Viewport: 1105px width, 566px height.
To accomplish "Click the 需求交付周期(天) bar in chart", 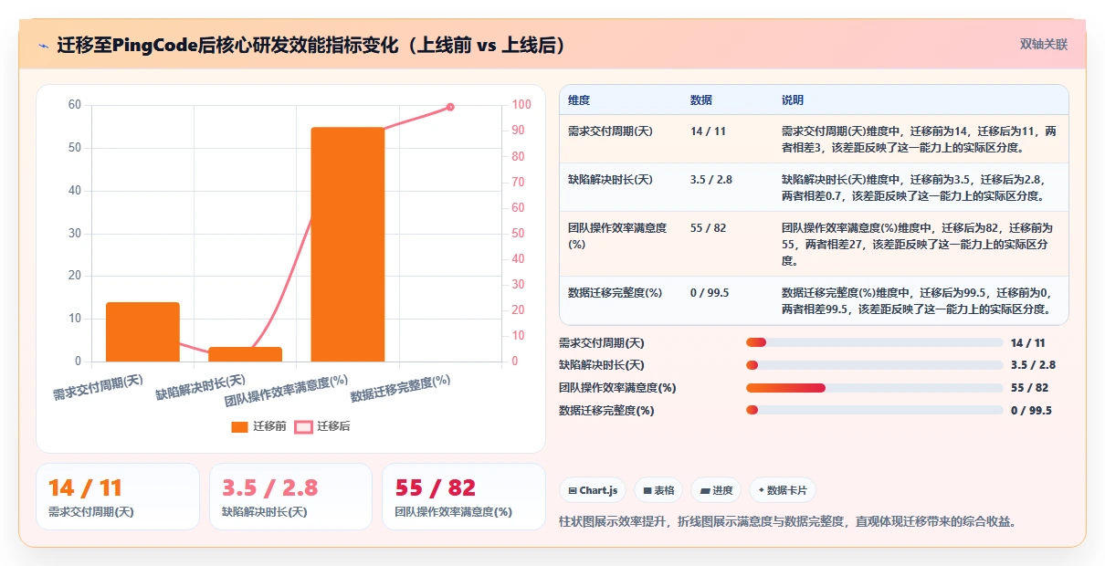I will [x=142, y=331].
